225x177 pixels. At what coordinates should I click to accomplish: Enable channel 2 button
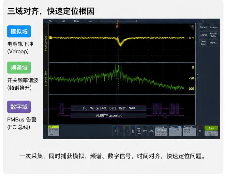[115, 131]
